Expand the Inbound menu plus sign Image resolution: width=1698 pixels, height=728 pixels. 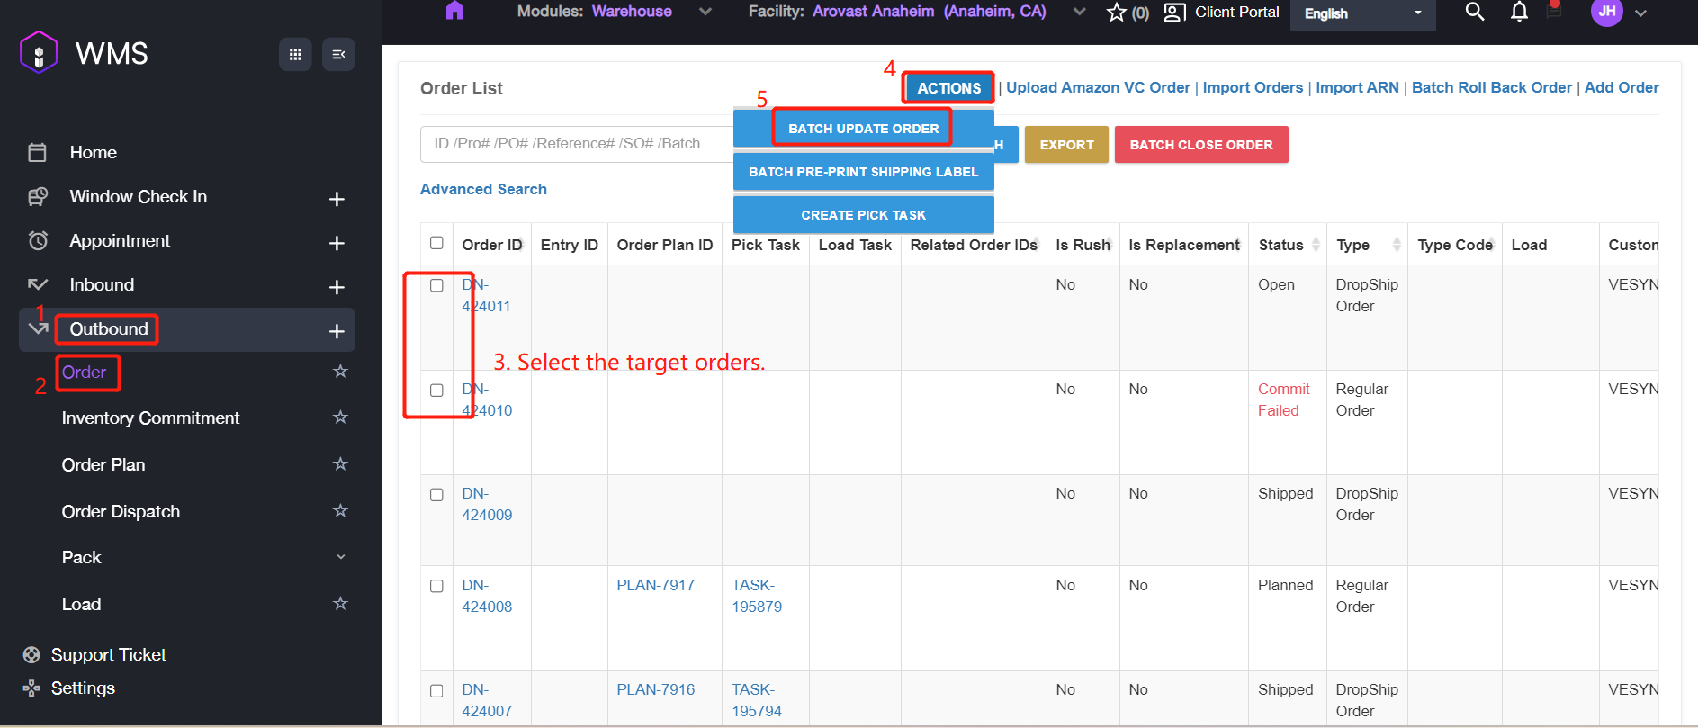tap(337, 287)
